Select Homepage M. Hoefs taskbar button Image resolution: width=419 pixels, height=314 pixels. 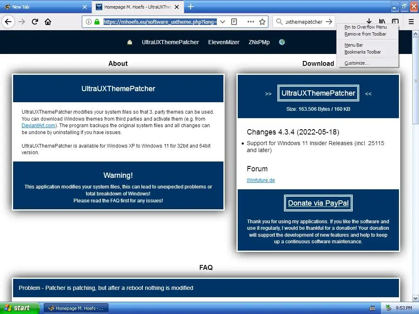click(x=76, y=308)
